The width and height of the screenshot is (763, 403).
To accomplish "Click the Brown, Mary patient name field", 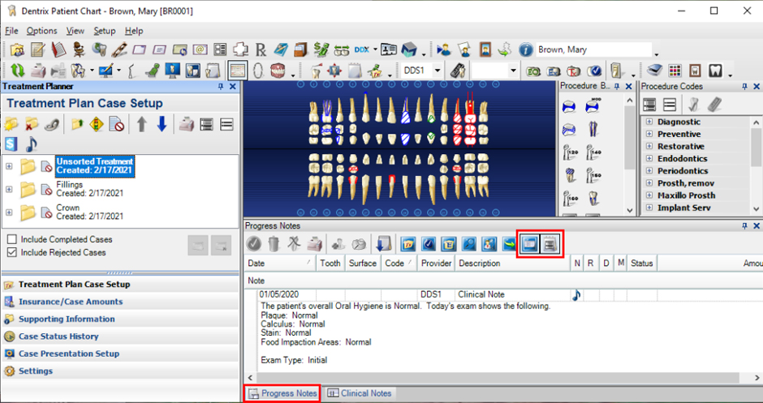I will click(x=593, y=49).
